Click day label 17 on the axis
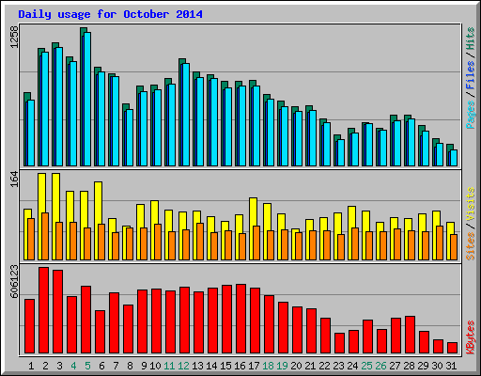481x376 pixels. coord(254,366)
